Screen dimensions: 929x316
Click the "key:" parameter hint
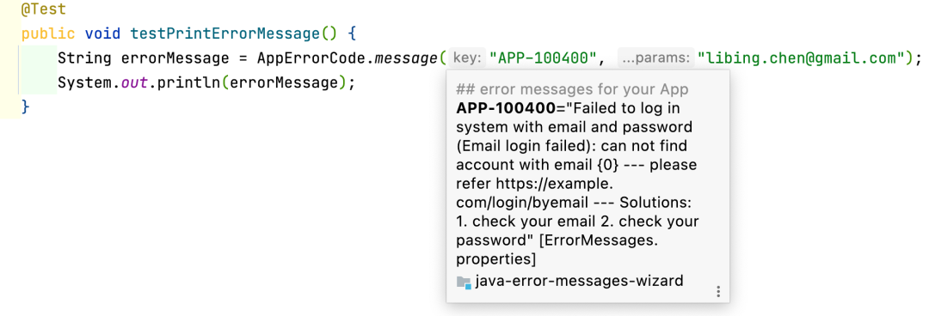pos(467,58)
